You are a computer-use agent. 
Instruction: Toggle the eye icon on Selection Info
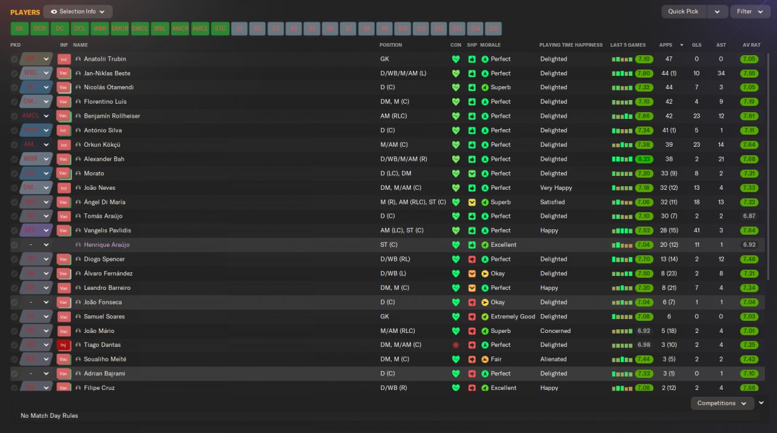(x=54, y=12)
